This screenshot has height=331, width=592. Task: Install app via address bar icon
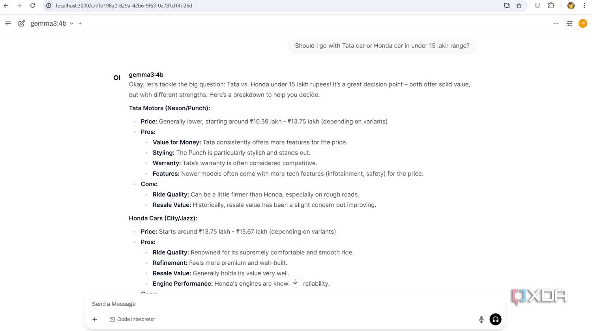pos(507,6)
